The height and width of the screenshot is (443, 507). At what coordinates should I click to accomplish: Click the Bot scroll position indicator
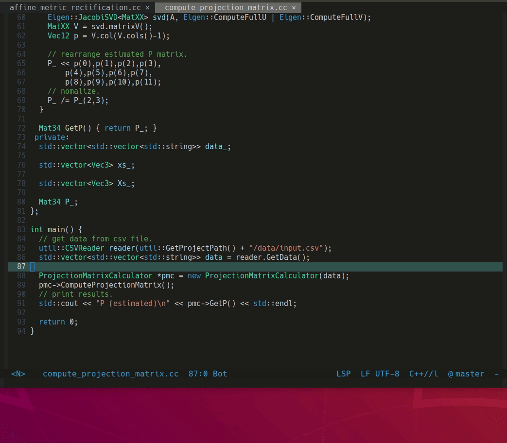click(220, 374)
